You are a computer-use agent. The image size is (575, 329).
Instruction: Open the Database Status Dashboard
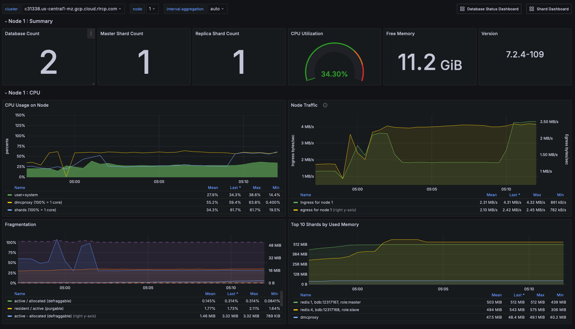(489, 9)
